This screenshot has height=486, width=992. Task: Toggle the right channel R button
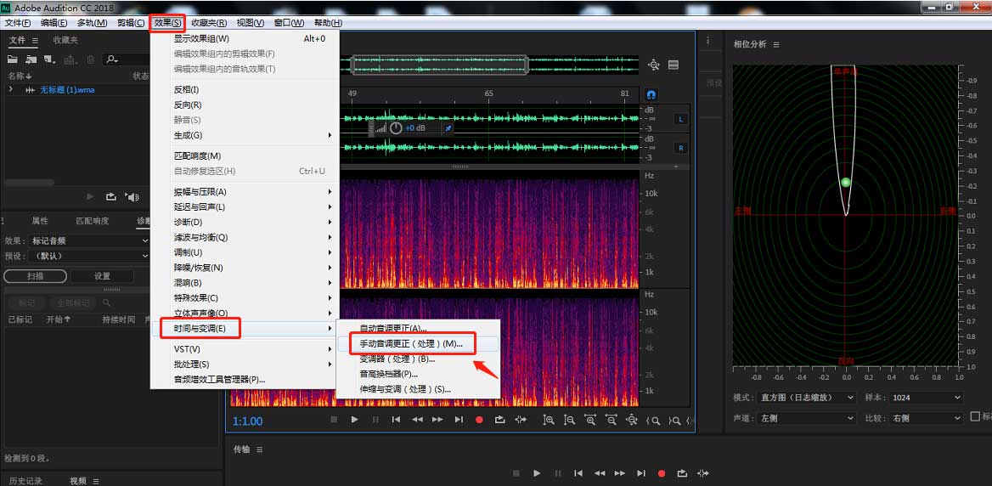(680, 148)
